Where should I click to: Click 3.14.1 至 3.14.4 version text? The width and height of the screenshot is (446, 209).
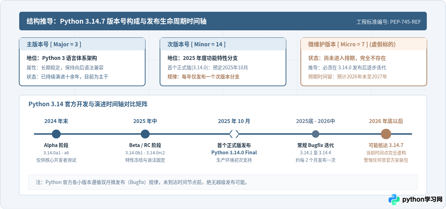315,153
